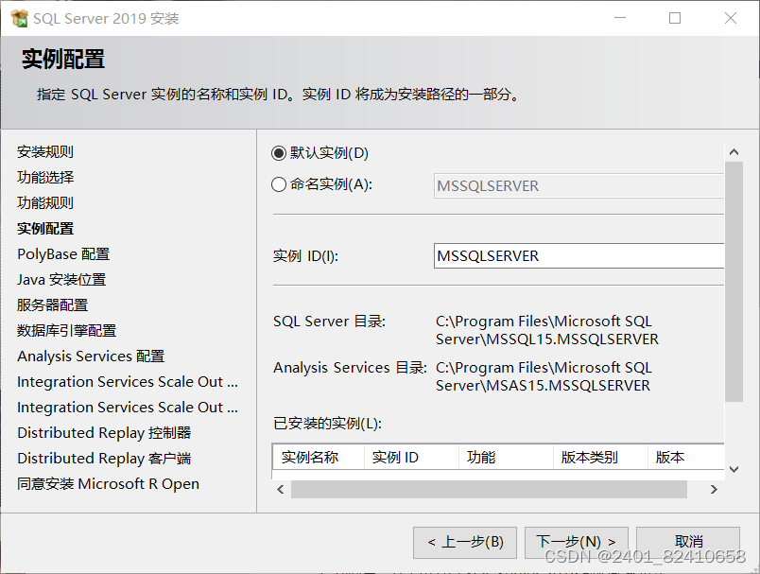Click the 版本类别 column header
This screenshot has width=760, height=574.
(x=600, y=457)
